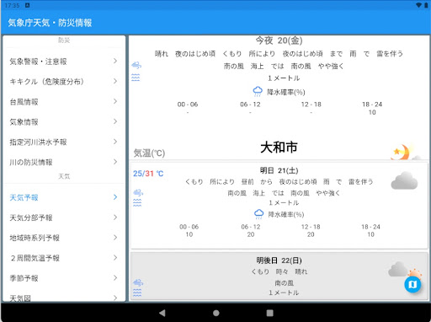Tap the cloudy-sunny icon for 22(日)
The width and height of the screenshot is (431, 322).
pyautogui.click(x=404, y=270)
